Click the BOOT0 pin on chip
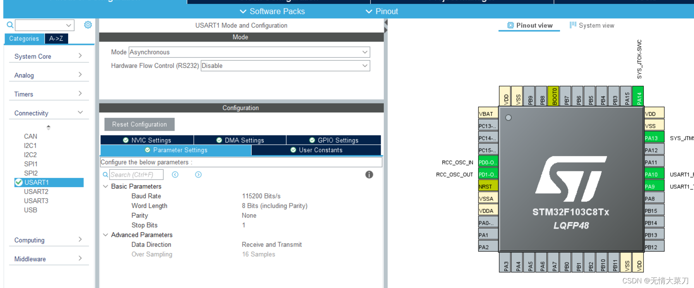Screen dimensions: 694x288 click(553, 96)
